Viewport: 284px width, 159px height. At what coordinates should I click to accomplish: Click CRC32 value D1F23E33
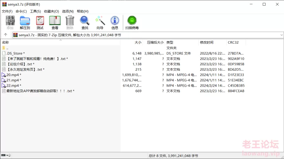point(236,75)
